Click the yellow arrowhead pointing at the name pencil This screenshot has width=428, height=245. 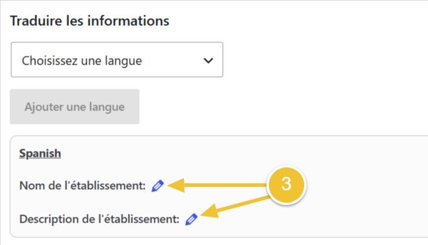click(x=176, y=186)
